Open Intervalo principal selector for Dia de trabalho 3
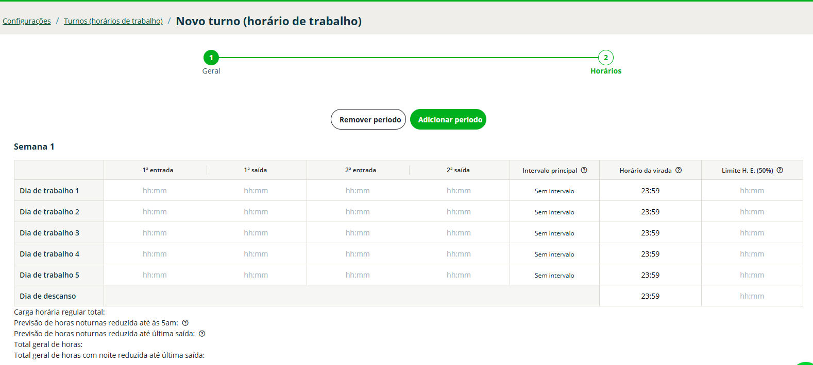The height and width of the screenshot is (365, 813). (554, 233)
